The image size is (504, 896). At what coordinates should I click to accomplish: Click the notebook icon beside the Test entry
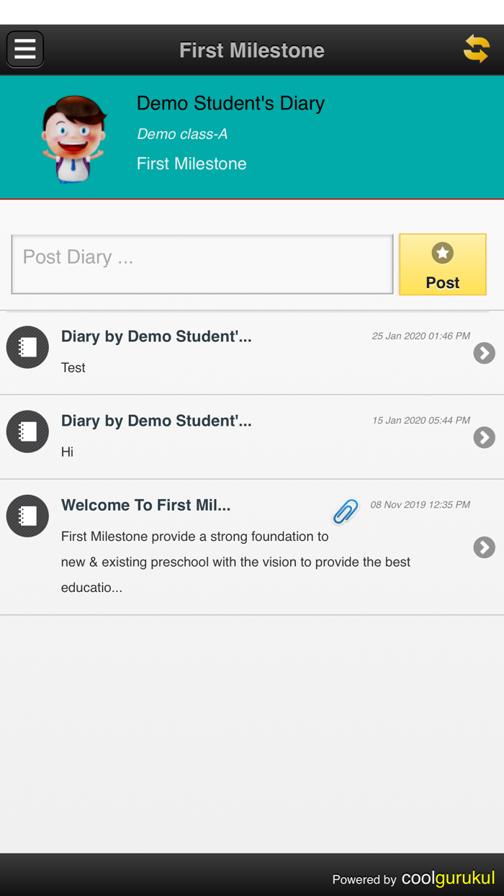point(27,346)
